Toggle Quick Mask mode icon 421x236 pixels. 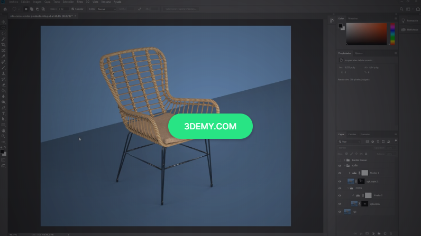[x=3, y=160]
